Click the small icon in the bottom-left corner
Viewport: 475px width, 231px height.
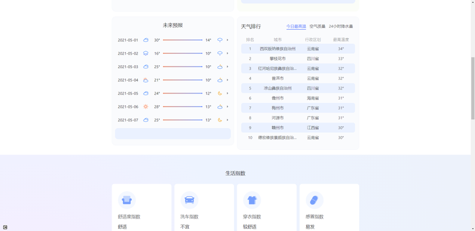coord(5,227)
